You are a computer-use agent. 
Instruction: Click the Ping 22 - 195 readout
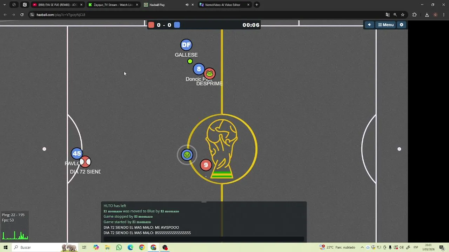pyautogui.click(x=13, y=215)
